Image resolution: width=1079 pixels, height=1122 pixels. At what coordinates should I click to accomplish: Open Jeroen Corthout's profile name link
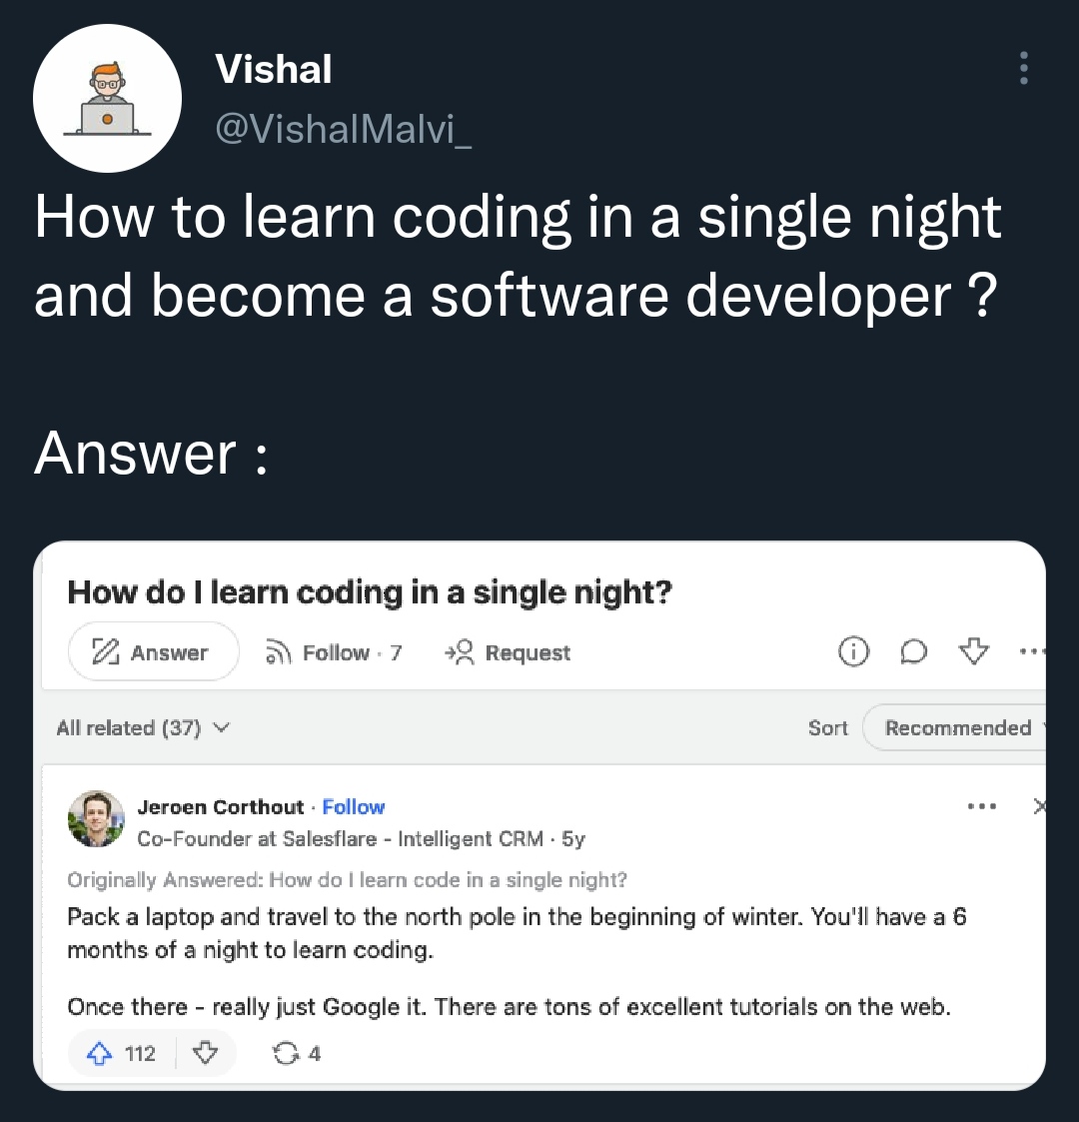220,807
